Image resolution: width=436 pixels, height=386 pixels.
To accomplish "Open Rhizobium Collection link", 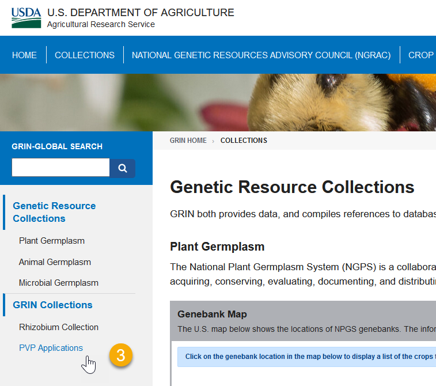I will (x=59, y=327).
